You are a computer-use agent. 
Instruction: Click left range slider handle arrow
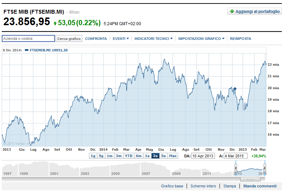(236, 168)
